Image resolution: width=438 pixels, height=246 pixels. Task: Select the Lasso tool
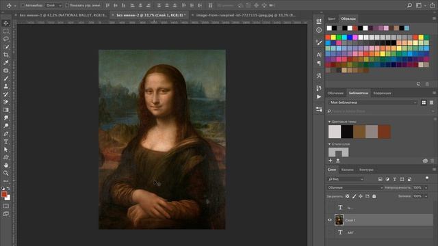6,39
